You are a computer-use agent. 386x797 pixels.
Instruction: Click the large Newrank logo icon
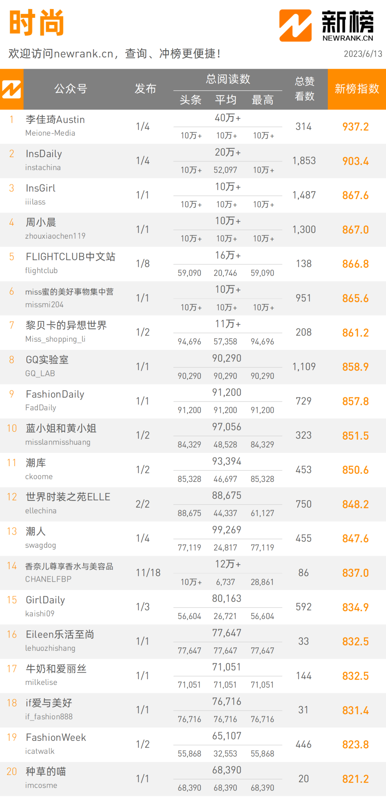tap(295, 25)
